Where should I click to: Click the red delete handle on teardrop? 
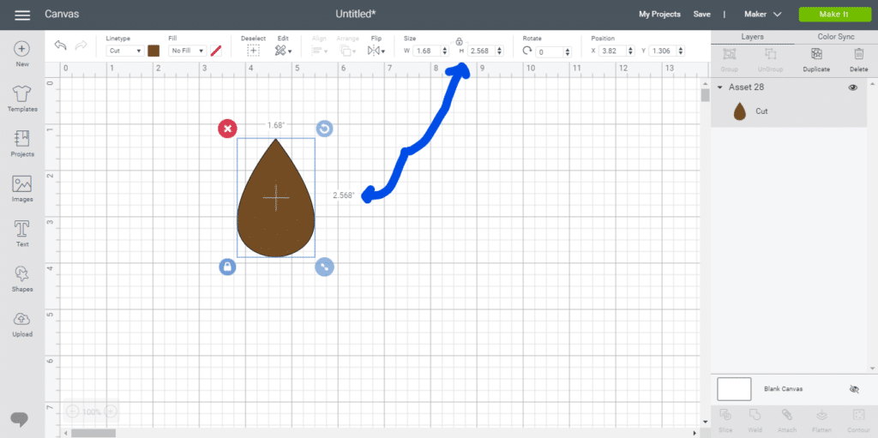pyautogui.click(x=226, y=129)
